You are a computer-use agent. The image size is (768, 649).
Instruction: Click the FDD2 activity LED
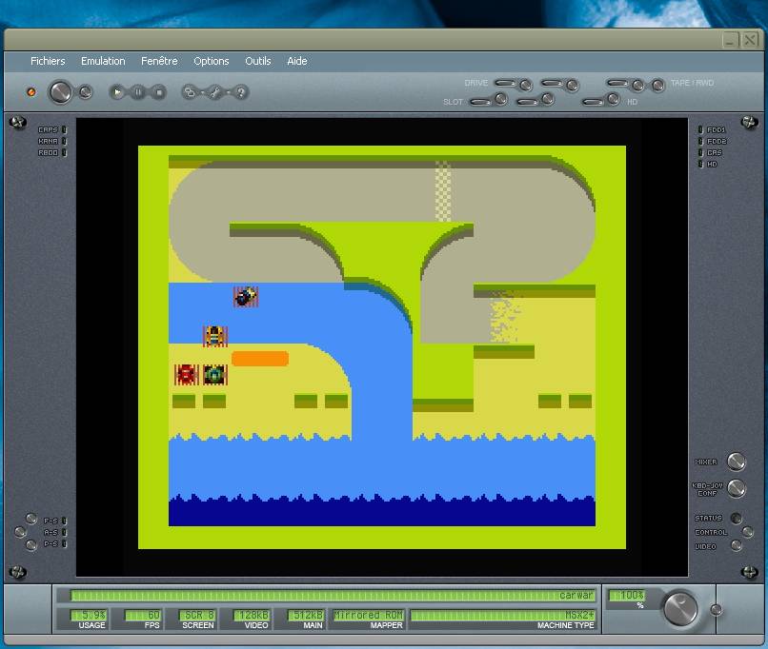tap(700, 142)
